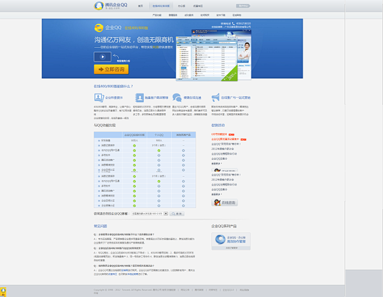Image resolution: width=383 pixels, height=297 pixels.
Task: Click the orange 立即咨询 button
Action: click(111, 69)
